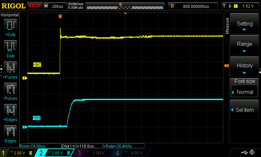The height and width of the screenshot is (157, 261).
Task: Open the Setting menu
Action: pos(244,24)
